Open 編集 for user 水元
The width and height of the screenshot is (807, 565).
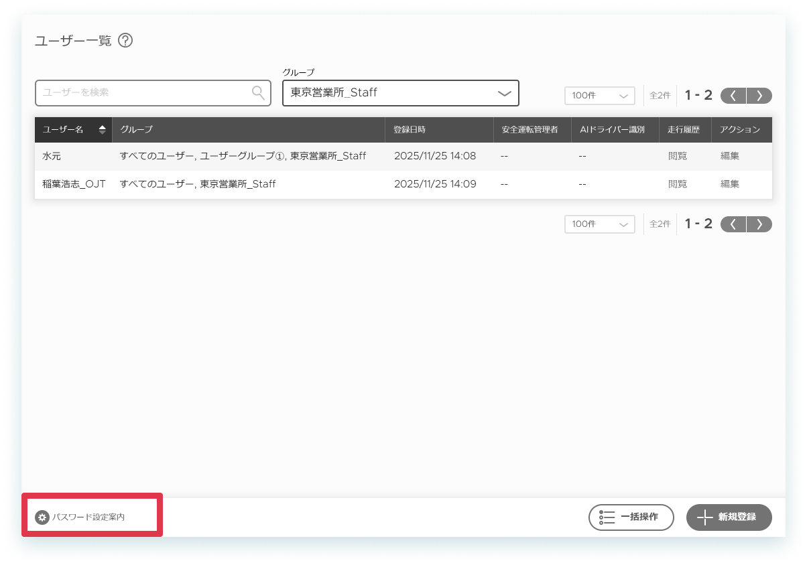(x=730, y=156)
